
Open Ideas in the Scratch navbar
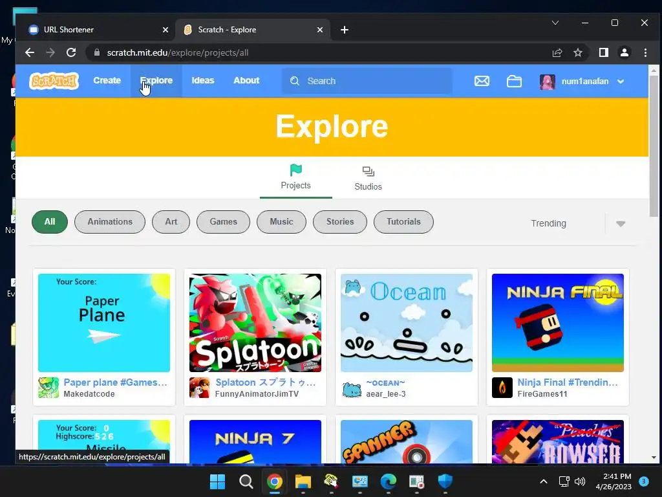coord(202,80)
